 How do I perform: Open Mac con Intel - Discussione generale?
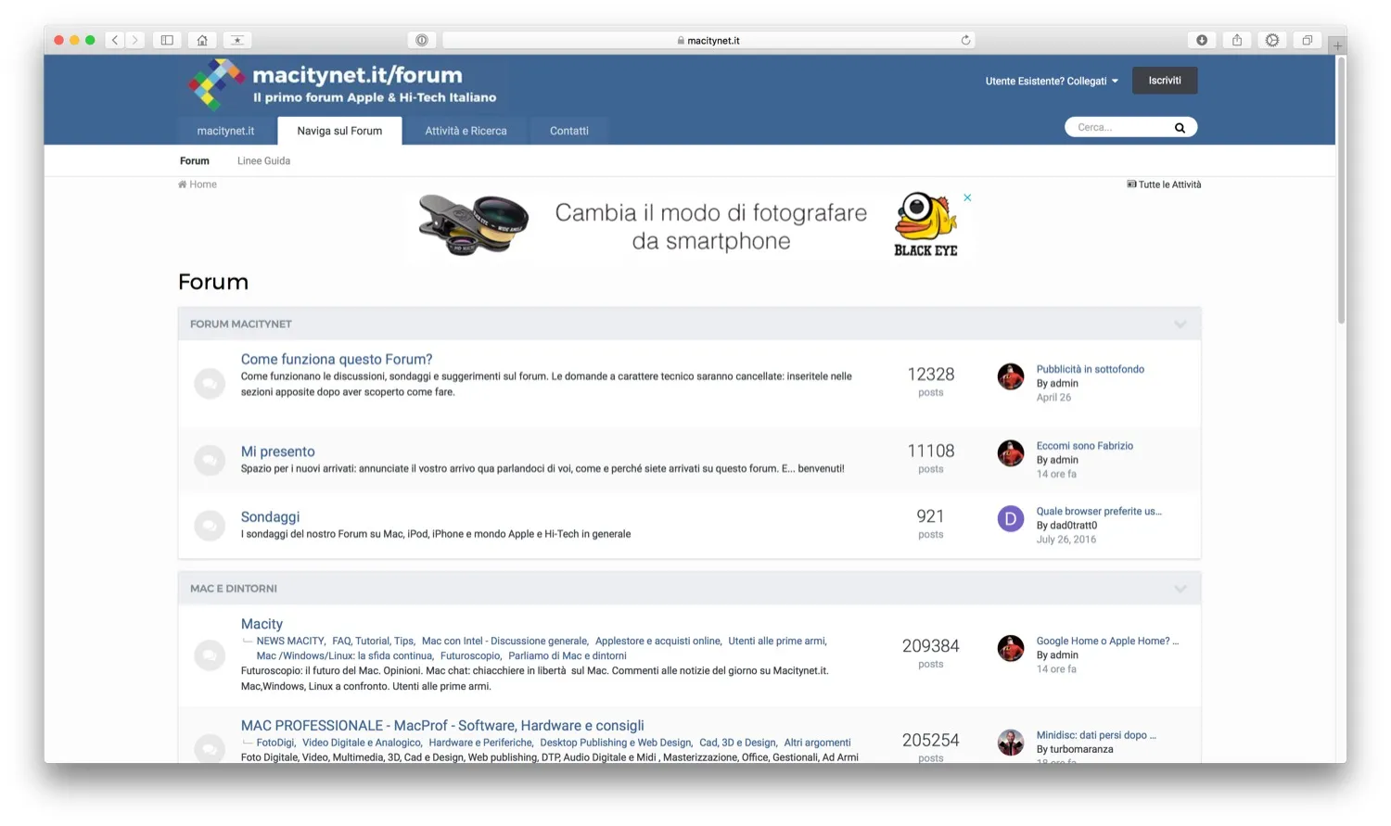click(504, 642)
